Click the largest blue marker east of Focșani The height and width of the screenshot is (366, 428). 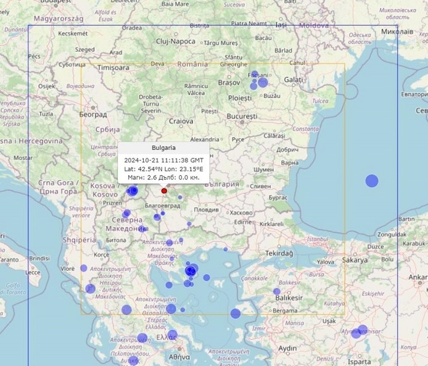coord(263,82)
